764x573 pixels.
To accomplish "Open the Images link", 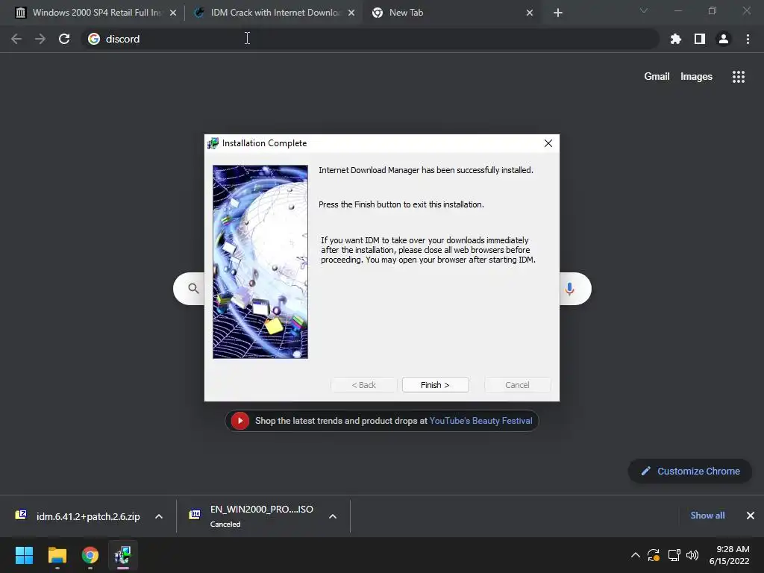I will [x=696, y=77].
